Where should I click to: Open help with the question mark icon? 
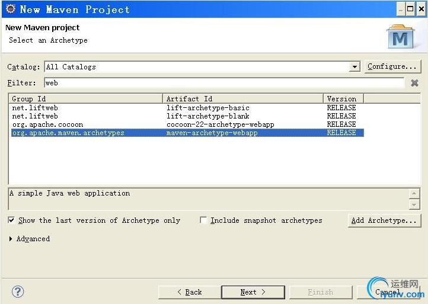click(x=18, y=292)
